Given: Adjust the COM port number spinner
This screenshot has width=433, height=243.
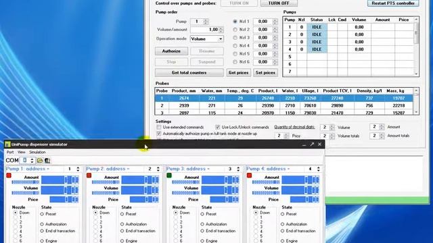Looking at the screenshot, I should tap(32, 161).
